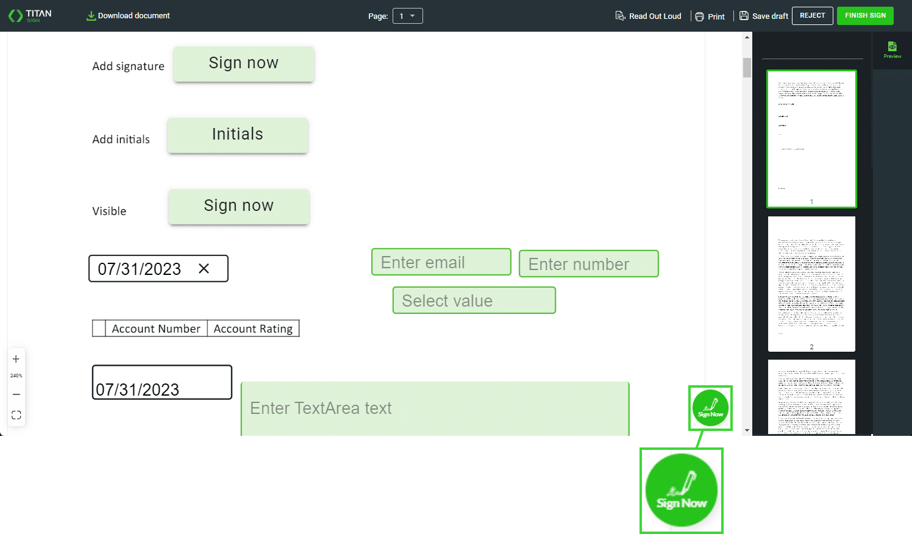Image resolution: width=912 pixels, height=534 pixels.
Task: Click the Read Out Loud icon
Action: 620,16
